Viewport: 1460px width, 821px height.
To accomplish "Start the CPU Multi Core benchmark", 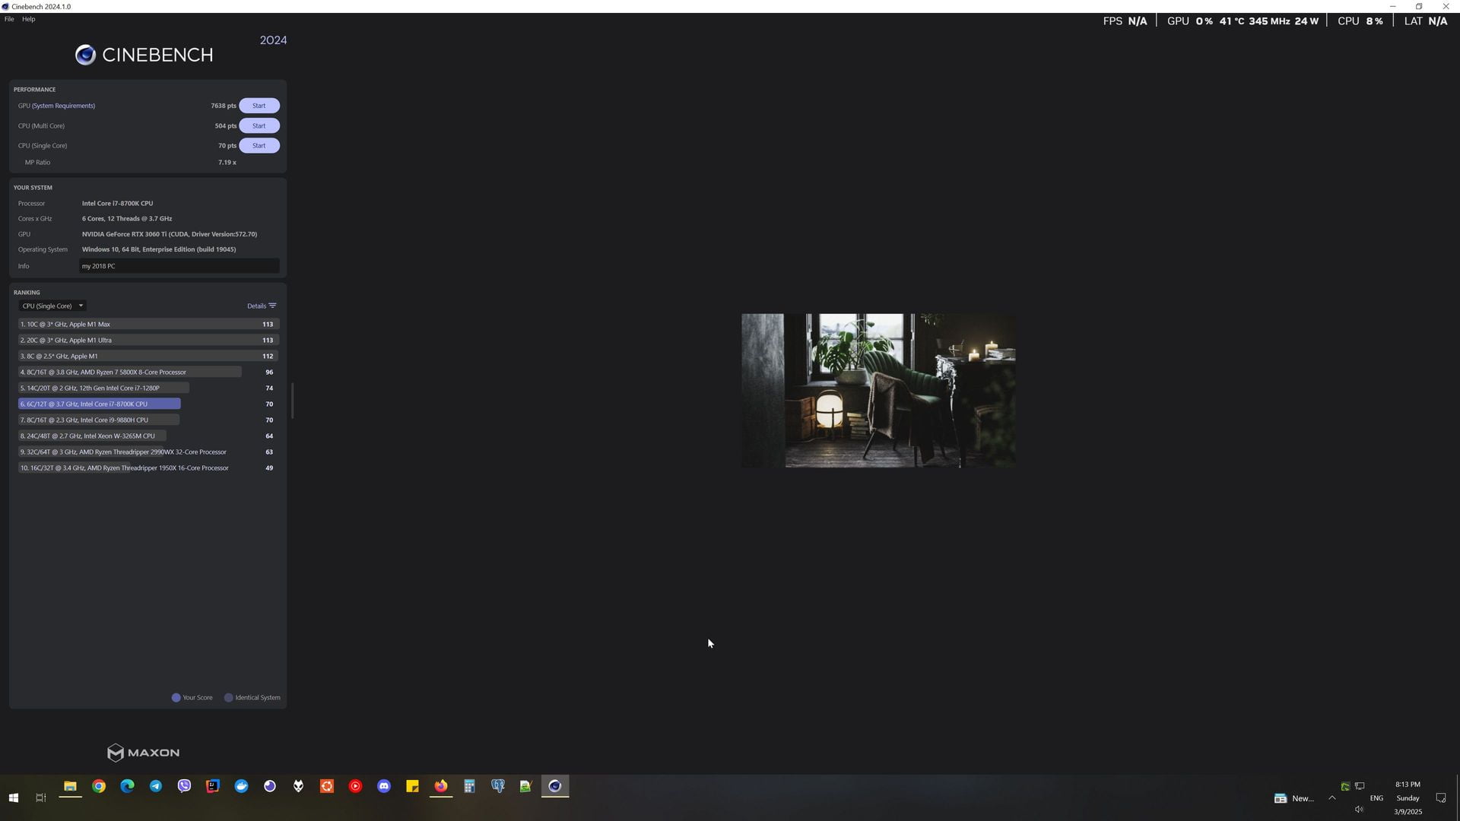I will click(x=259, y=125).
